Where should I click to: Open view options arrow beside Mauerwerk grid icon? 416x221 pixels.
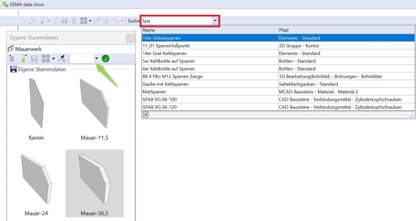tap(53, 59)
